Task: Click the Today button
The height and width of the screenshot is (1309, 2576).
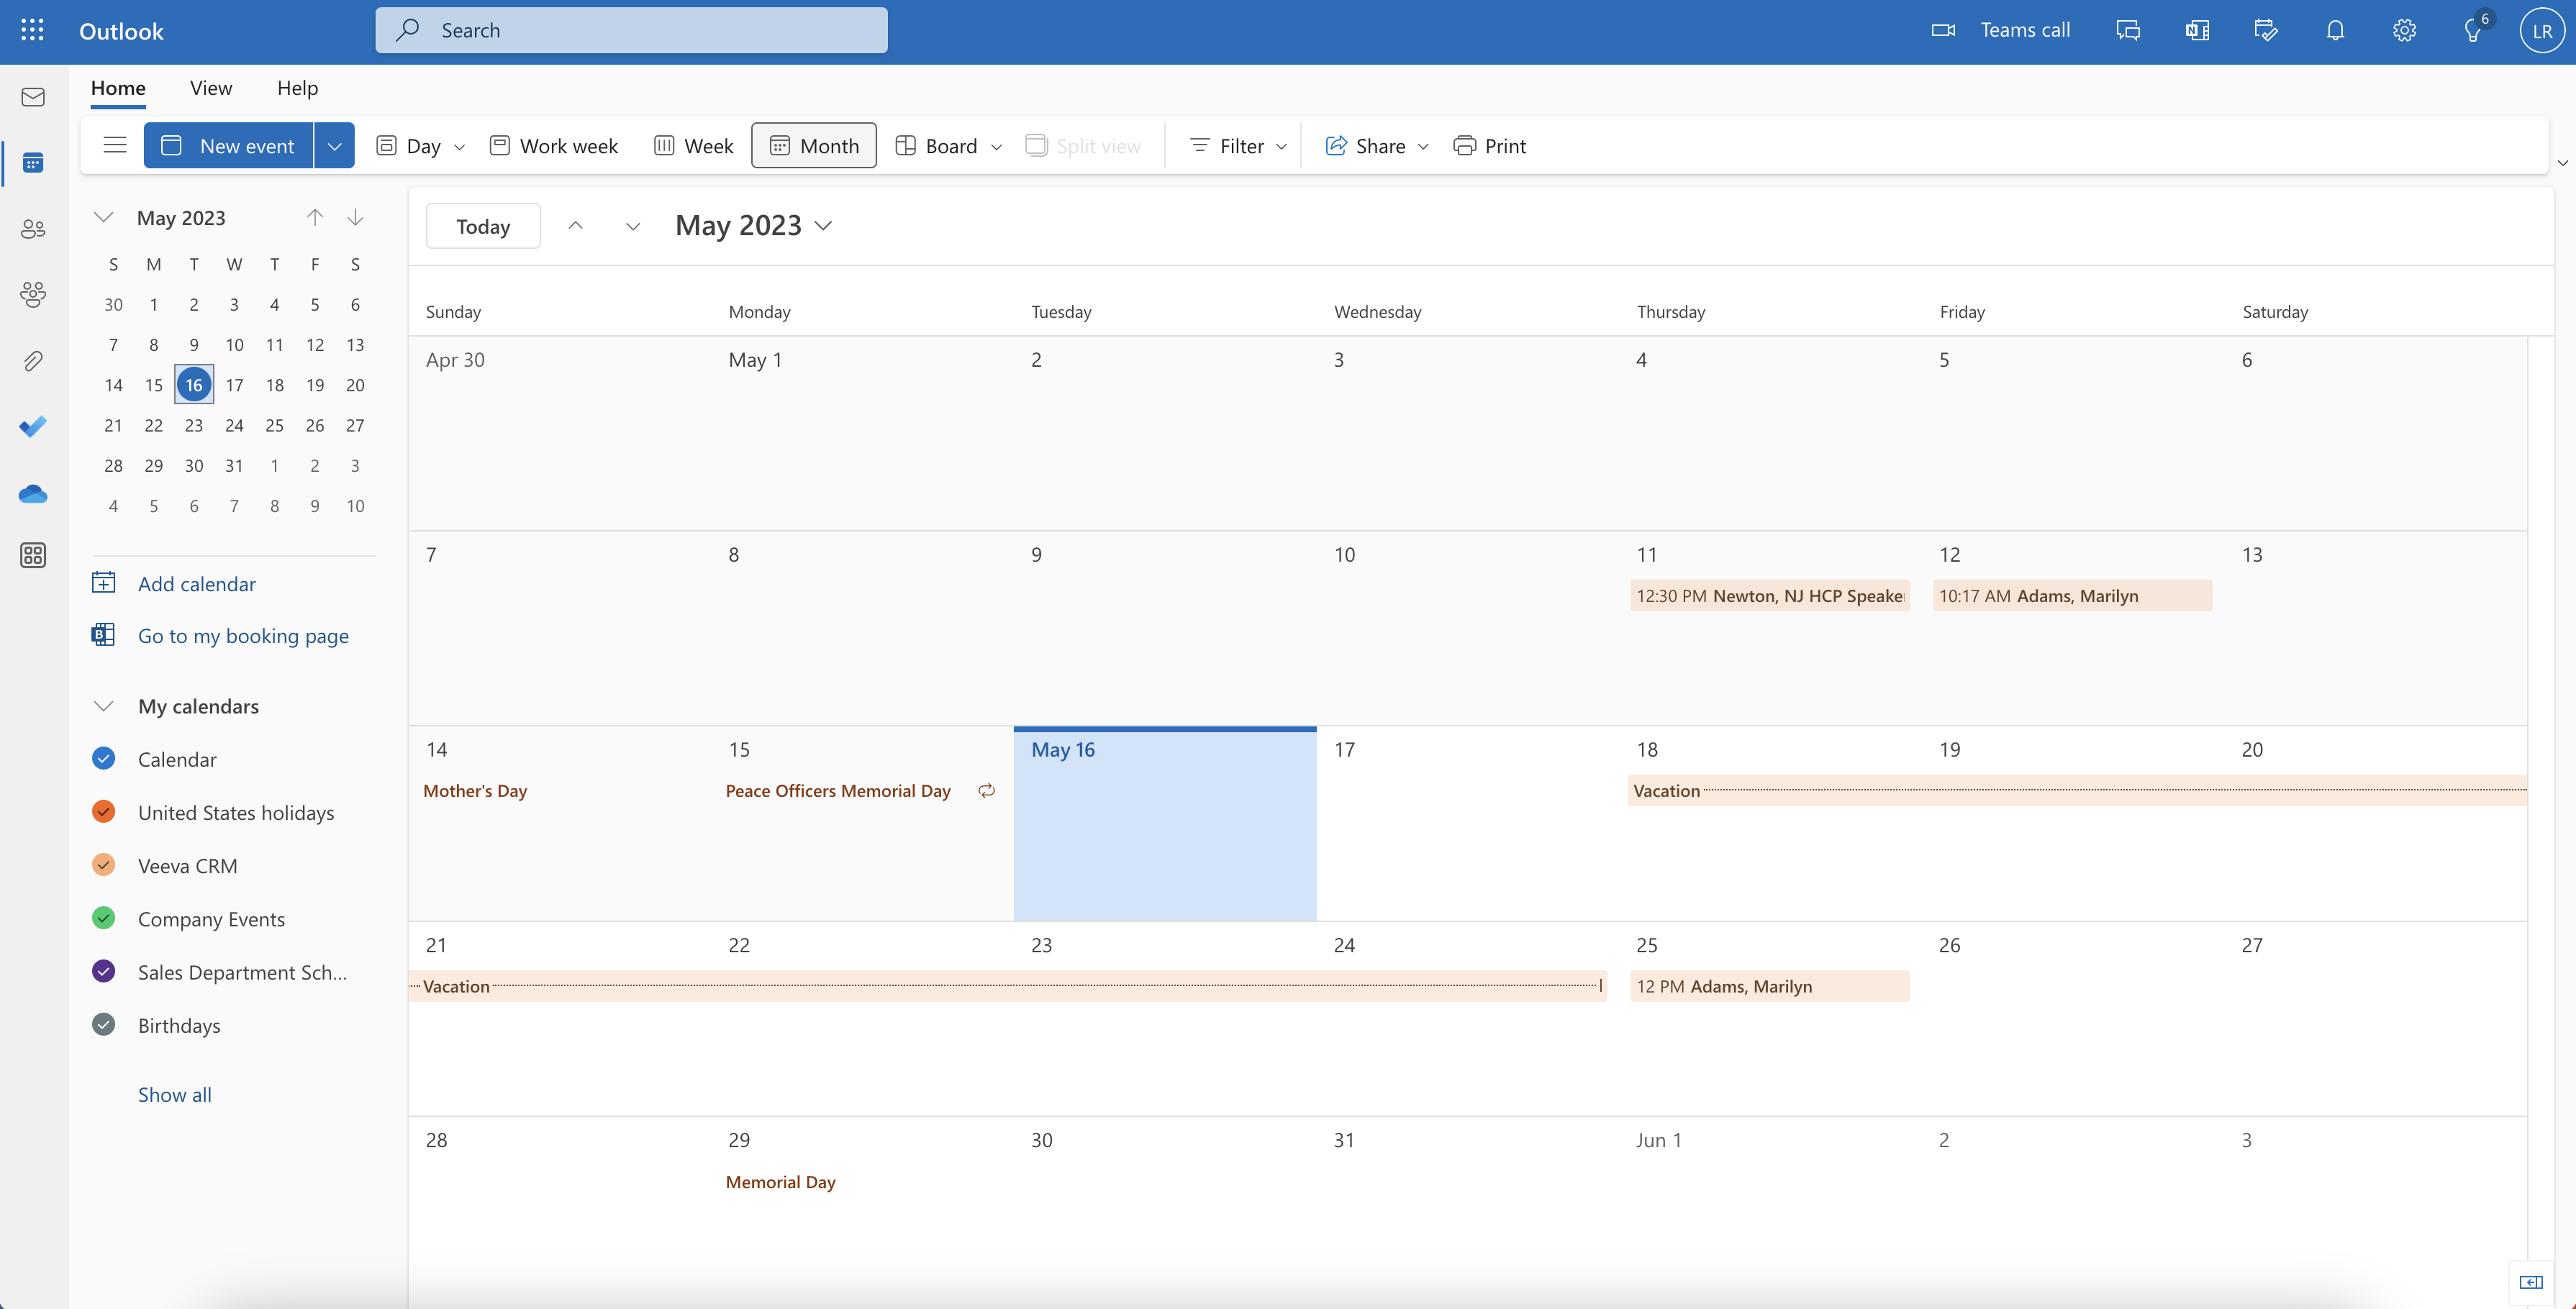Action: (x=483, y=227)
